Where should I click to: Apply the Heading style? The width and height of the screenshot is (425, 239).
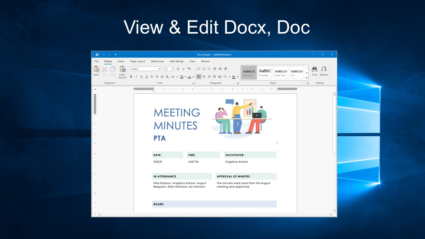[265, 73]
